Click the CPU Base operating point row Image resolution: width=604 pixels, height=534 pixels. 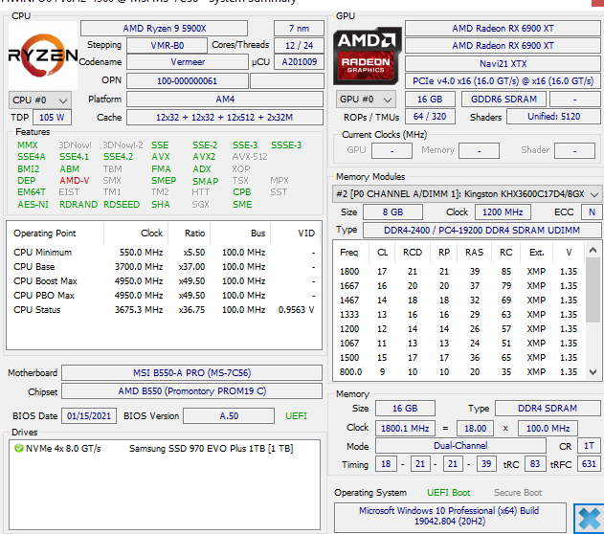click(x=164, y=267)
